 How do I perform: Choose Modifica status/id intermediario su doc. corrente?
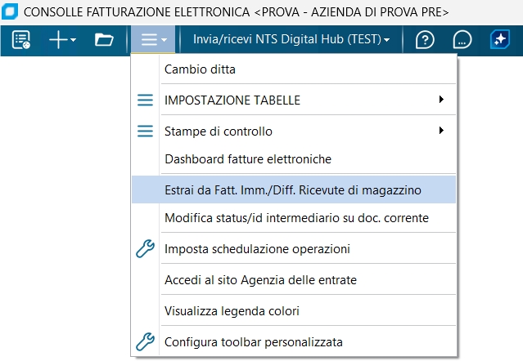296,217
